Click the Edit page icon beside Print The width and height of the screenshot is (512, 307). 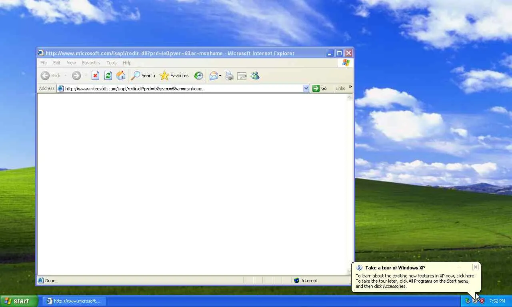[242, 76]
